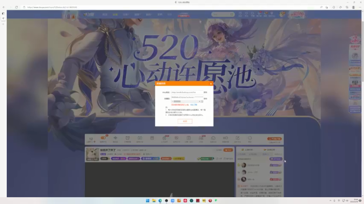
Task: Click the Microsoft Edge taskbar icon
Action: coord(160,200)
